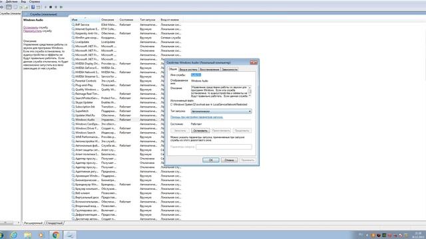426x239 pixels.
Task: Select the Стандартный tab below the list
Action: pos(54,223)
